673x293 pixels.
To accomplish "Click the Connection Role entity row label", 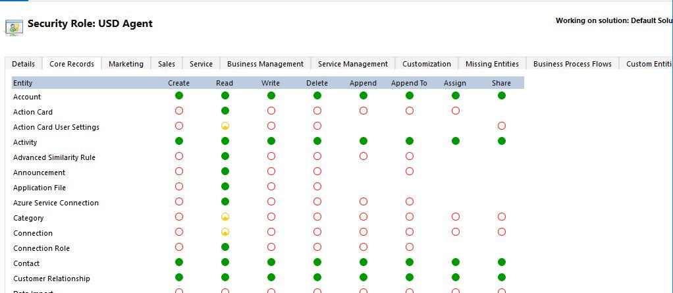I will pyautogui.click(x=41, y=248).
